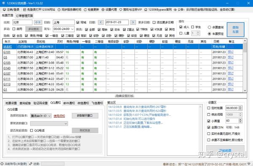The width and height of the screenshot is (253, 166).
Task: Enable 添加更多日期 checkbox
Action: (x=154, y=22)
